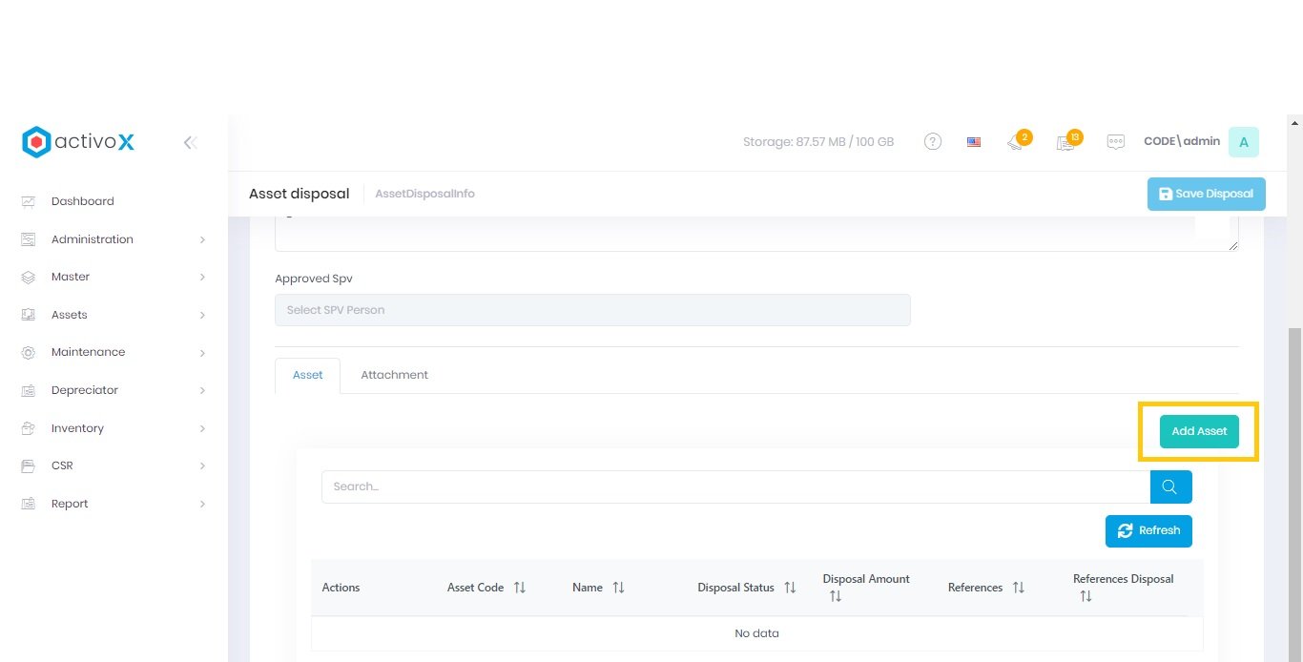Open the Approved Spv person dropdown
1303x662 pixels.
coord(591,310)
